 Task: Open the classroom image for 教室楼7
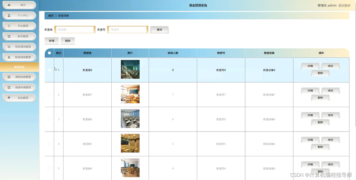click(130, 94)
